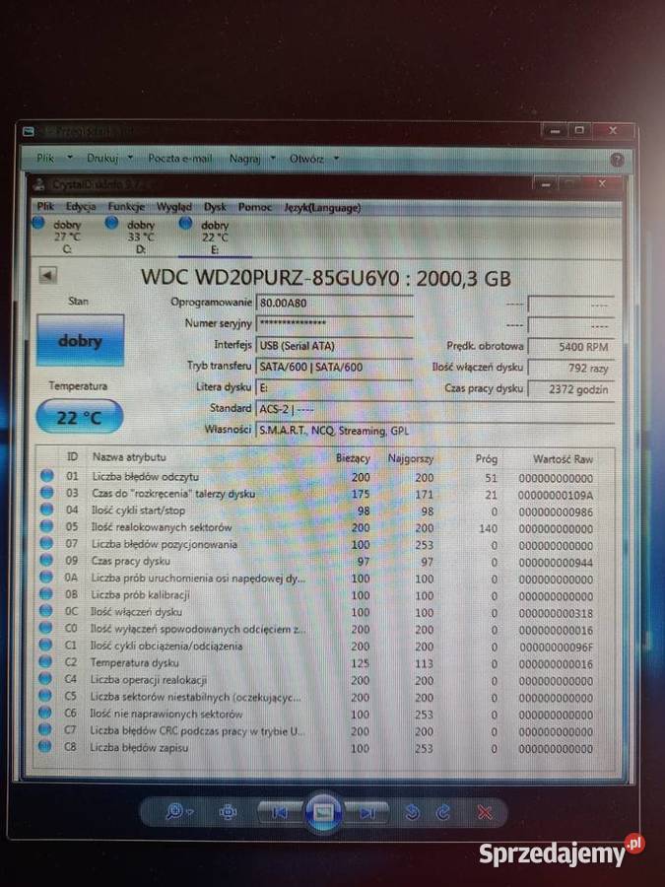
Task: Click the 2372 godzin work time value
Action: [x=570, y=389]
